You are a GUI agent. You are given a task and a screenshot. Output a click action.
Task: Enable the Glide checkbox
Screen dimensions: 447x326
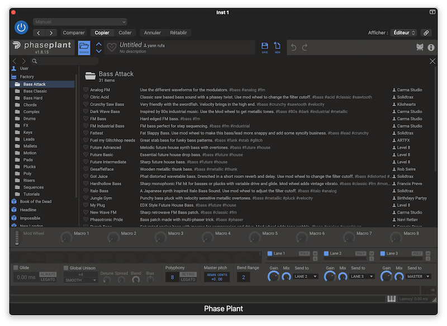tap(16, 267)
